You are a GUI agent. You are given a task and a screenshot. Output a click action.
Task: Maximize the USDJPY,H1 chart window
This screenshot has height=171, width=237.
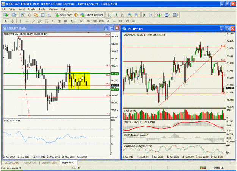tap(227, 29)
